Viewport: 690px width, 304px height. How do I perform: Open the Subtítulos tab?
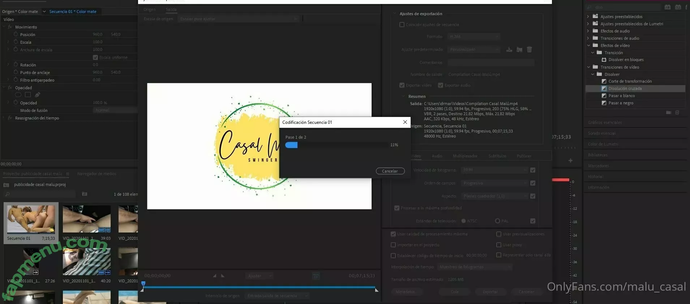tap(497, 156)
